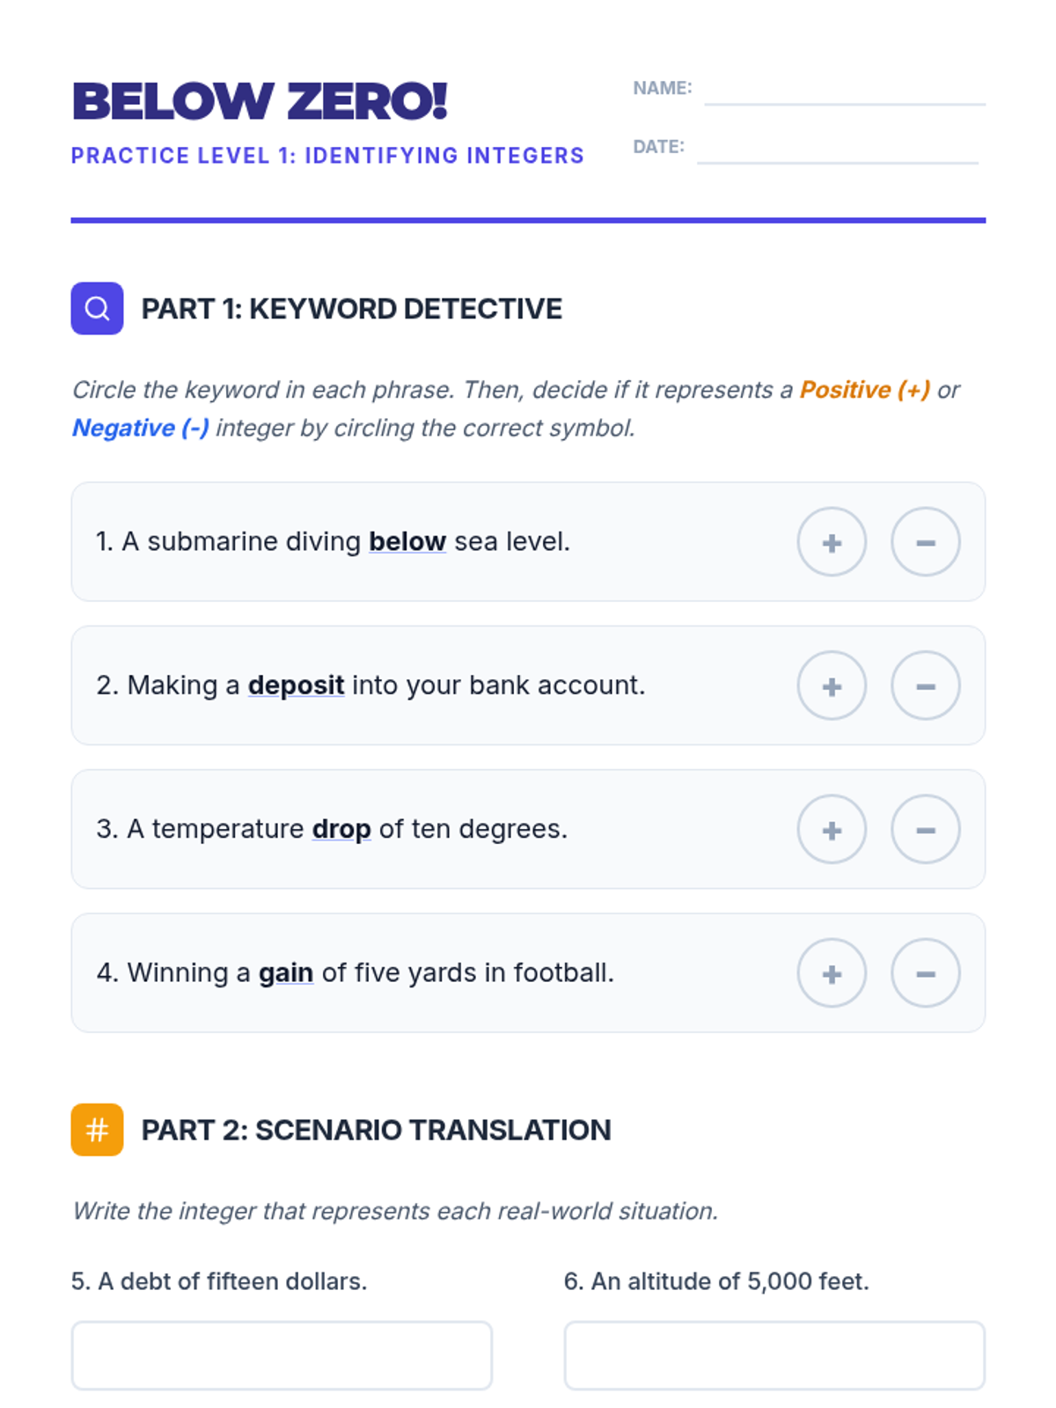
Task: Click the orange 'Positive (+)' text
Action: [x=864, y=390]
